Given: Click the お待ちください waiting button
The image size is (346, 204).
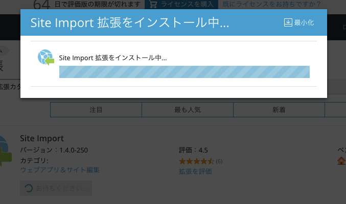Looking at the screenshot, I should click(56, 188).
